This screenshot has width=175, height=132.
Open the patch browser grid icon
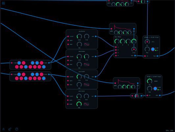click(x=4, y=3)
